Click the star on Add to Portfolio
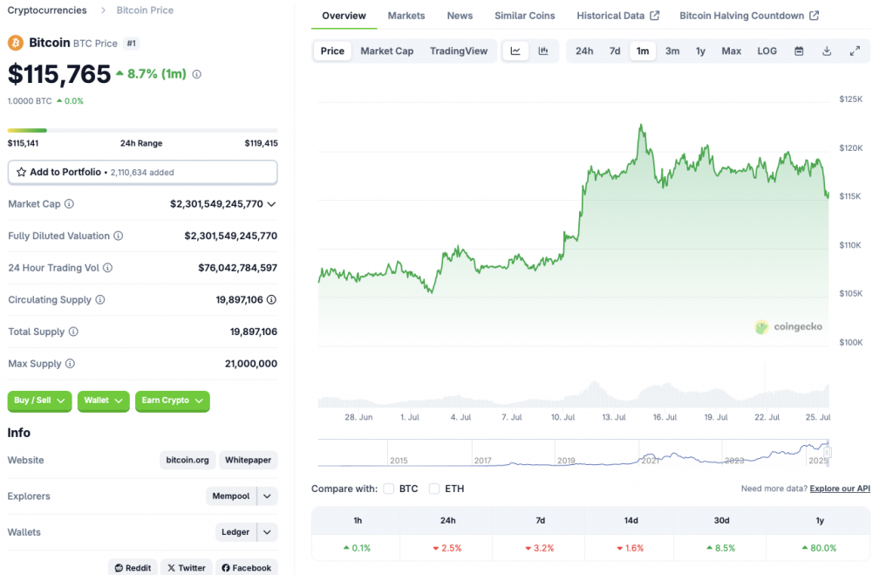Screen dimensions: 893x575 click(x=22, y=172)
